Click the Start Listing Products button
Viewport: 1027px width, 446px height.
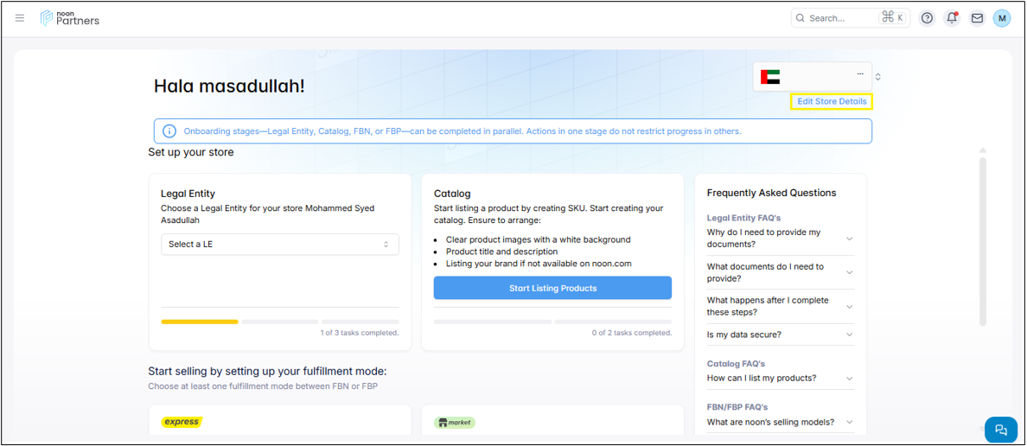coord(552,289)
